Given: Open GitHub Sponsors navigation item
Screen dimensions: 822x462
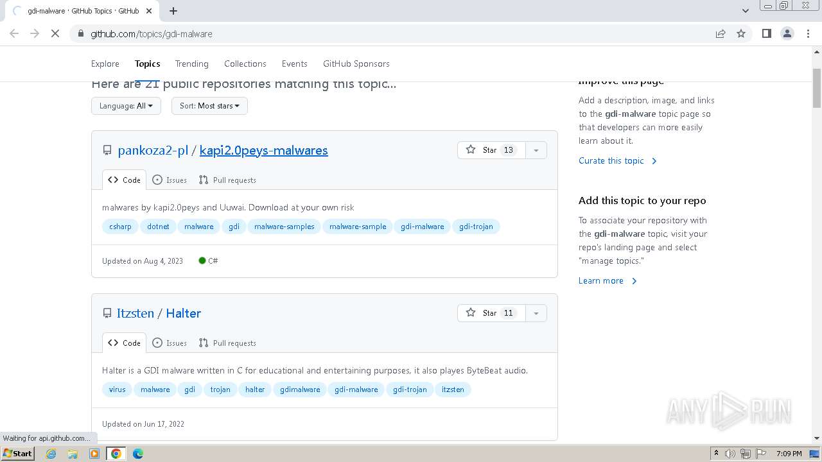Looking at the screenshot, I should coord(356,64).
